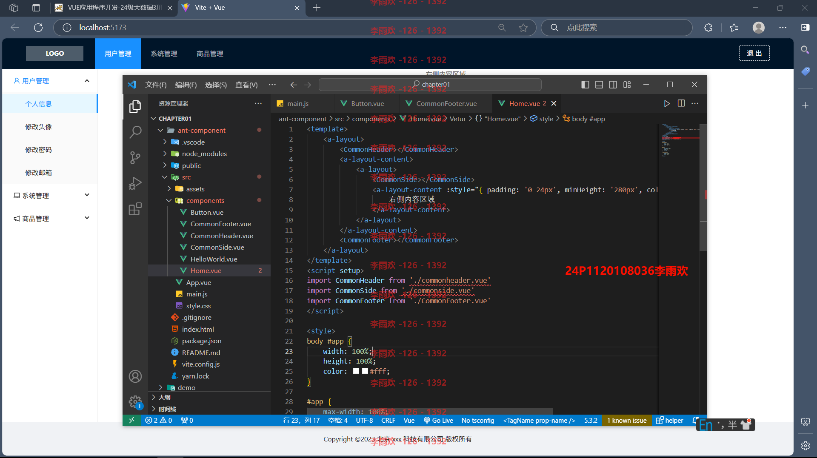Open Manage gear in VS Code activity bar
Screen dimensions: 817x458
[135, 401]
